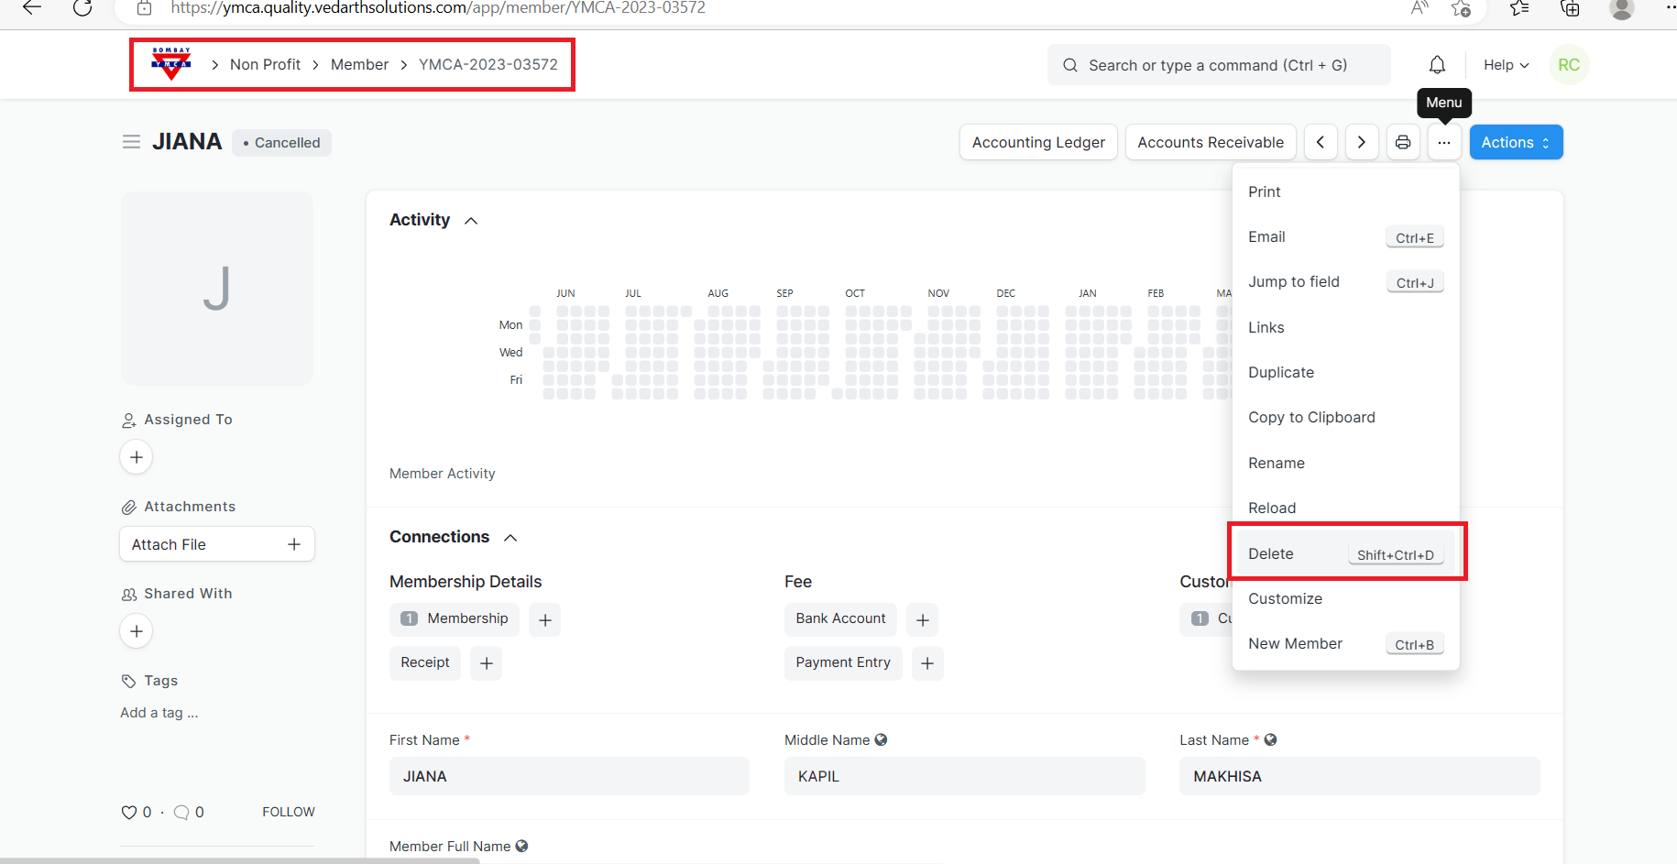This screenshot has width=1677, height=864.
Task: Select Delete from the menu
Action: pos(1271,553)
